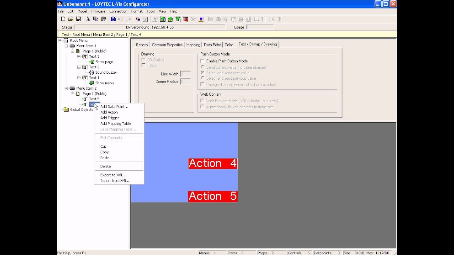
Task: Open the Format menu
Action: coord(137,11)
